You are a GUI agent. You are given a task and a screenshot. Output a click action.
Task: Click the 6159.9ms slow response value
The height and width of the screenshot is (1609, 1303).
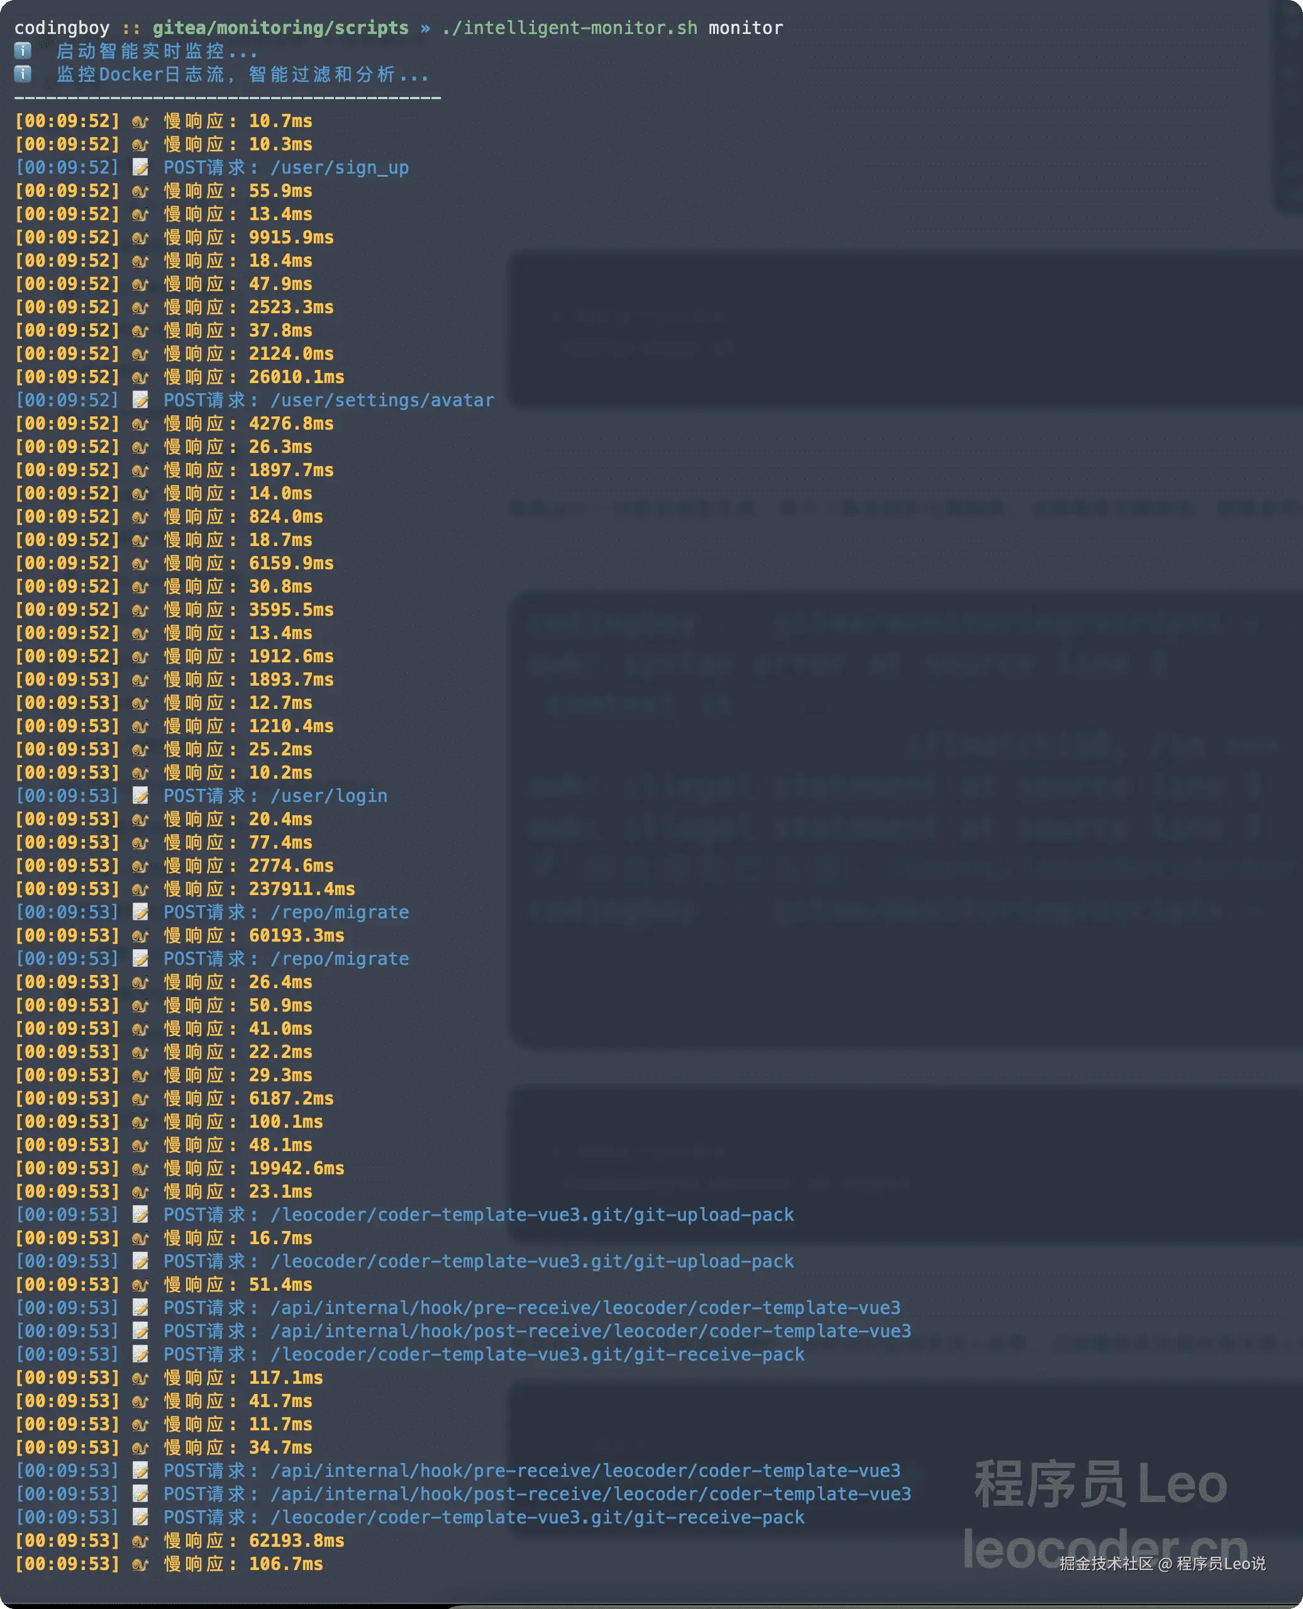click(x=291, y=563)
